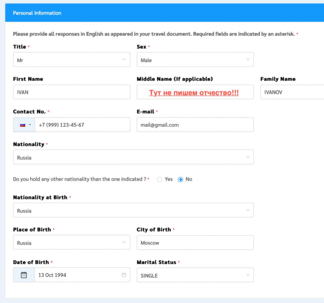Select No for other nationality
The height and width of the screenshot is (303, 324).
click(x=180, y=179)
